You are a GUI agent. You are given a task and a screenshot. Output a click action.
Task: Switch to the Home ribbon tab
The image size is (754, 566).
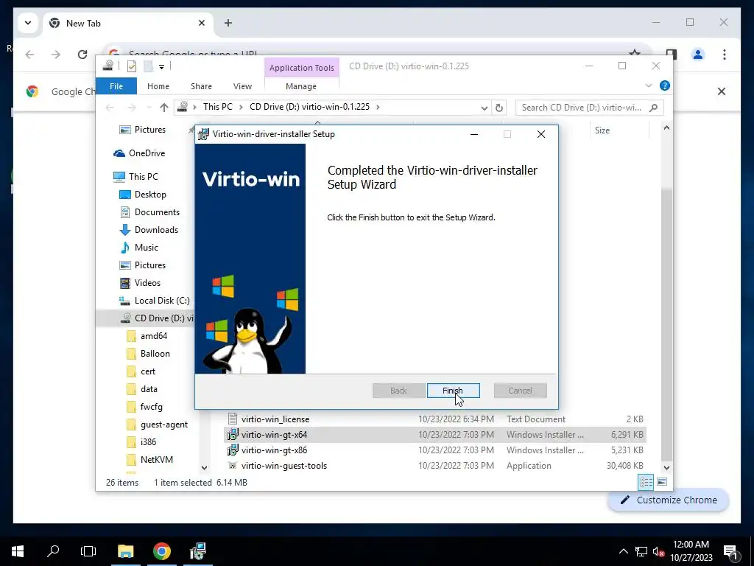(x=158, y=86)
